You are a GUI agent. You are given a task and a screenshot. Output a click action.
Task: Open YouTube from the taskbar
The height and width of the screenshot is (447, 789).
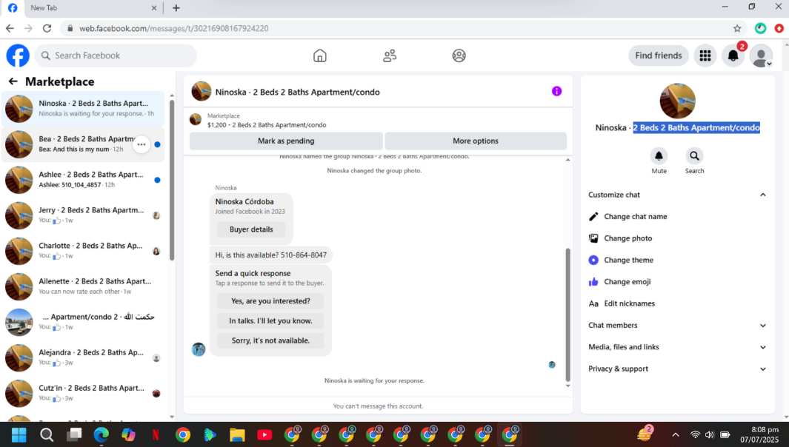[264, 435]
